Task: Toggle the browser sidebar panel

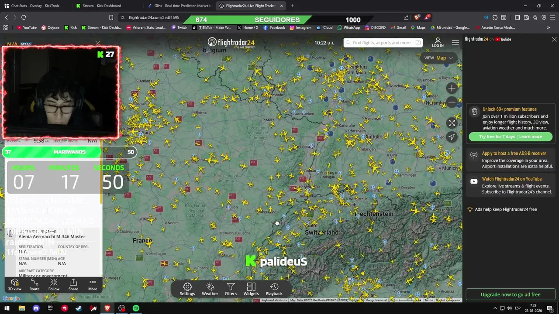Action: (518, 17)
